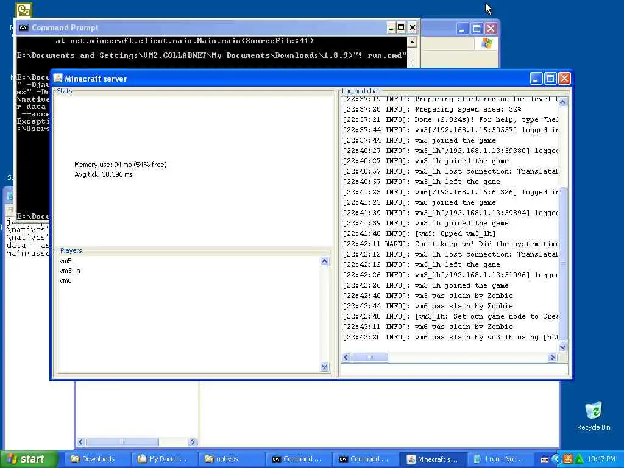
Task: Maximize the Minecraft server window
Action: (550, 79)
